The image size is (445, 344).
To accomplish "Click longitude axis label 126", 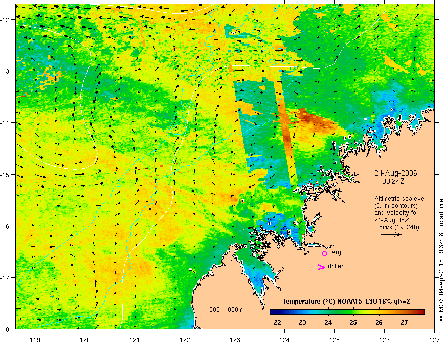I will pyautogui.click(x=384, y=340).
